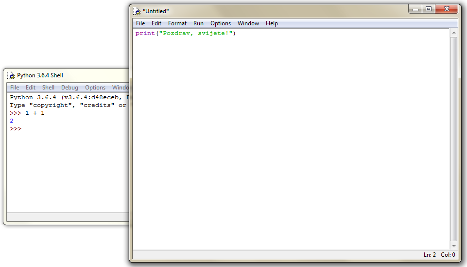The width and height of the screenshot is (467, 267).
Task: Open the Shell menu in Python Shell
Action: tap(48, 88)
